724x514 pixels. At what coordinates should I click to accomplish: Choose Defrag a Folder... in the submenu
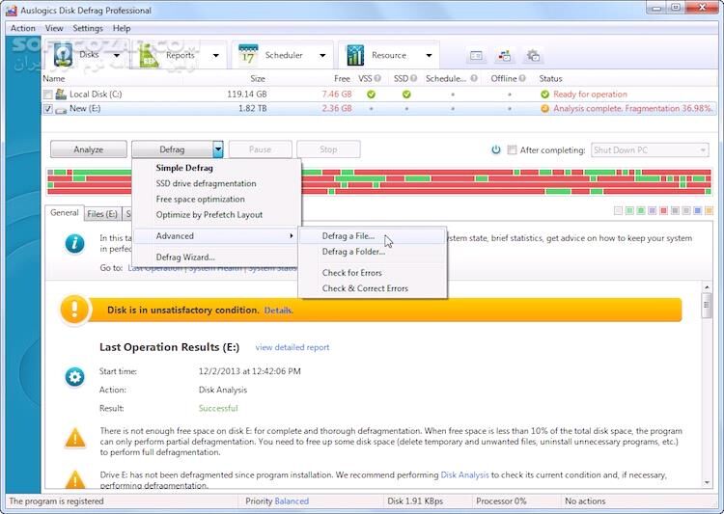coord(373,252)
